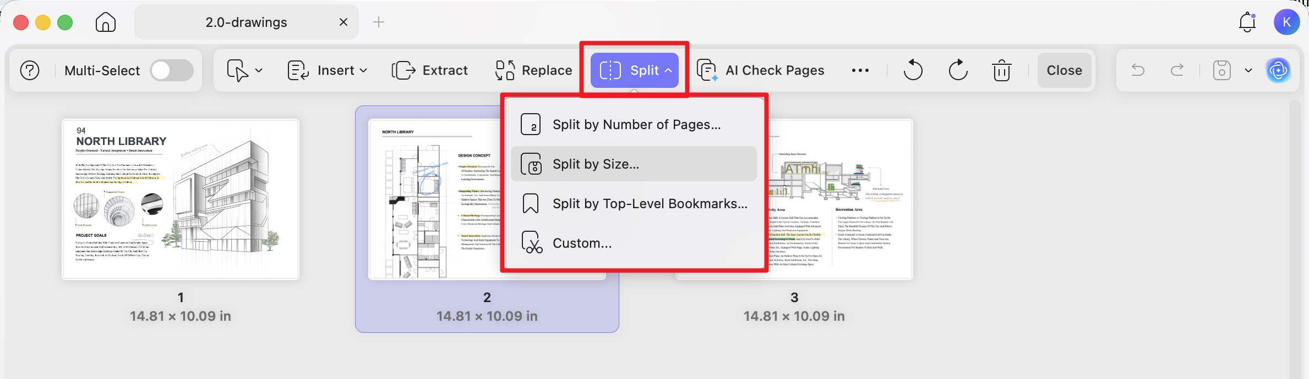Expand the selection tool dropdown arrow

click(259, 70)
